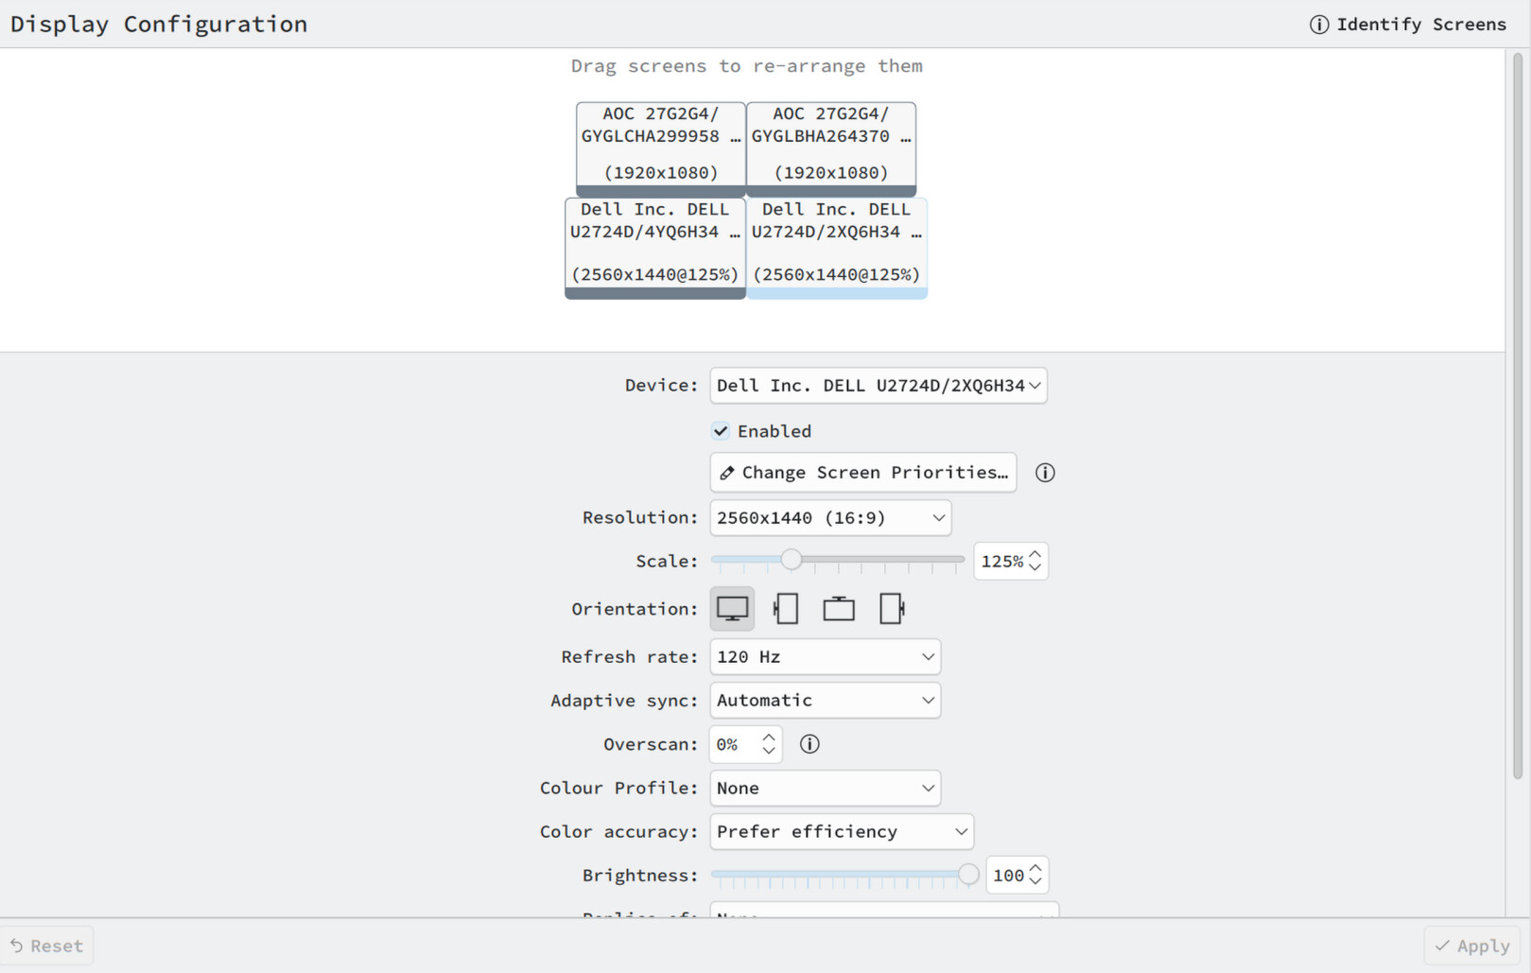
Task: Select AOC screen GYGLBHA264370 thumbnail
Action: pyautogui.click(x=831, y=148)
